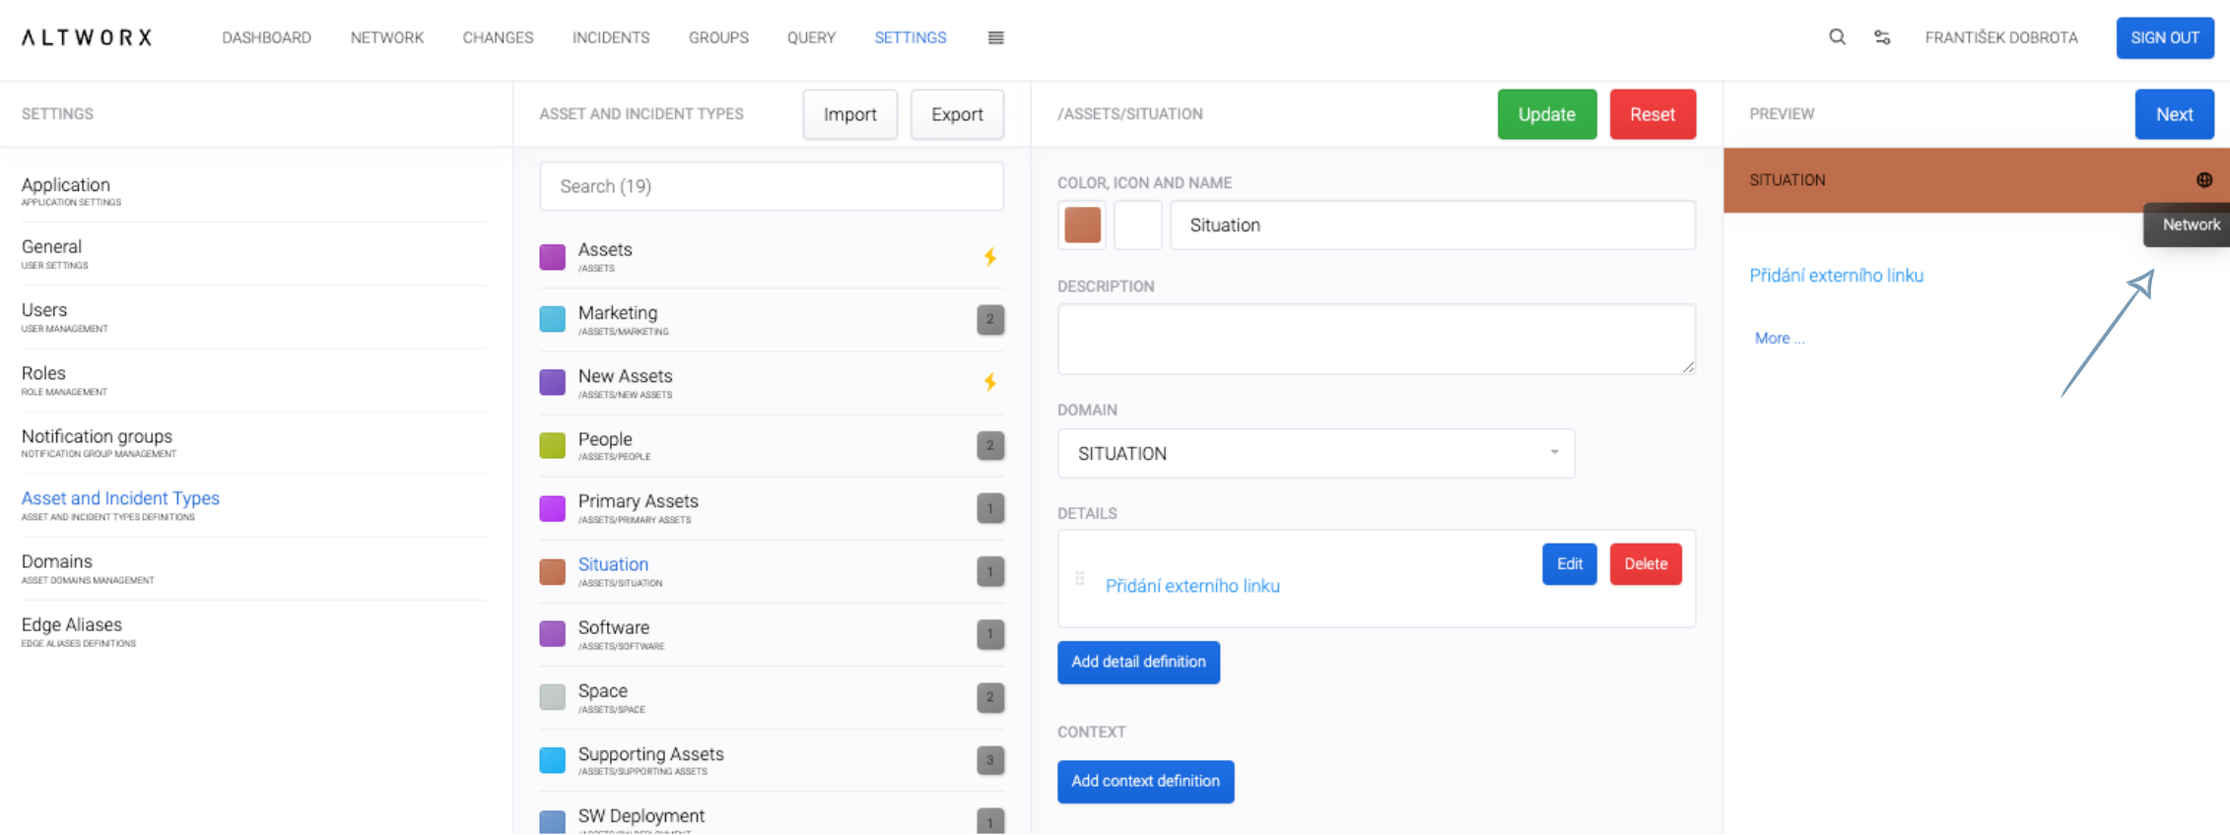Screen dimensions: 2230x835
Task: Select Domains in the settings sidebar
Action: 57,562
